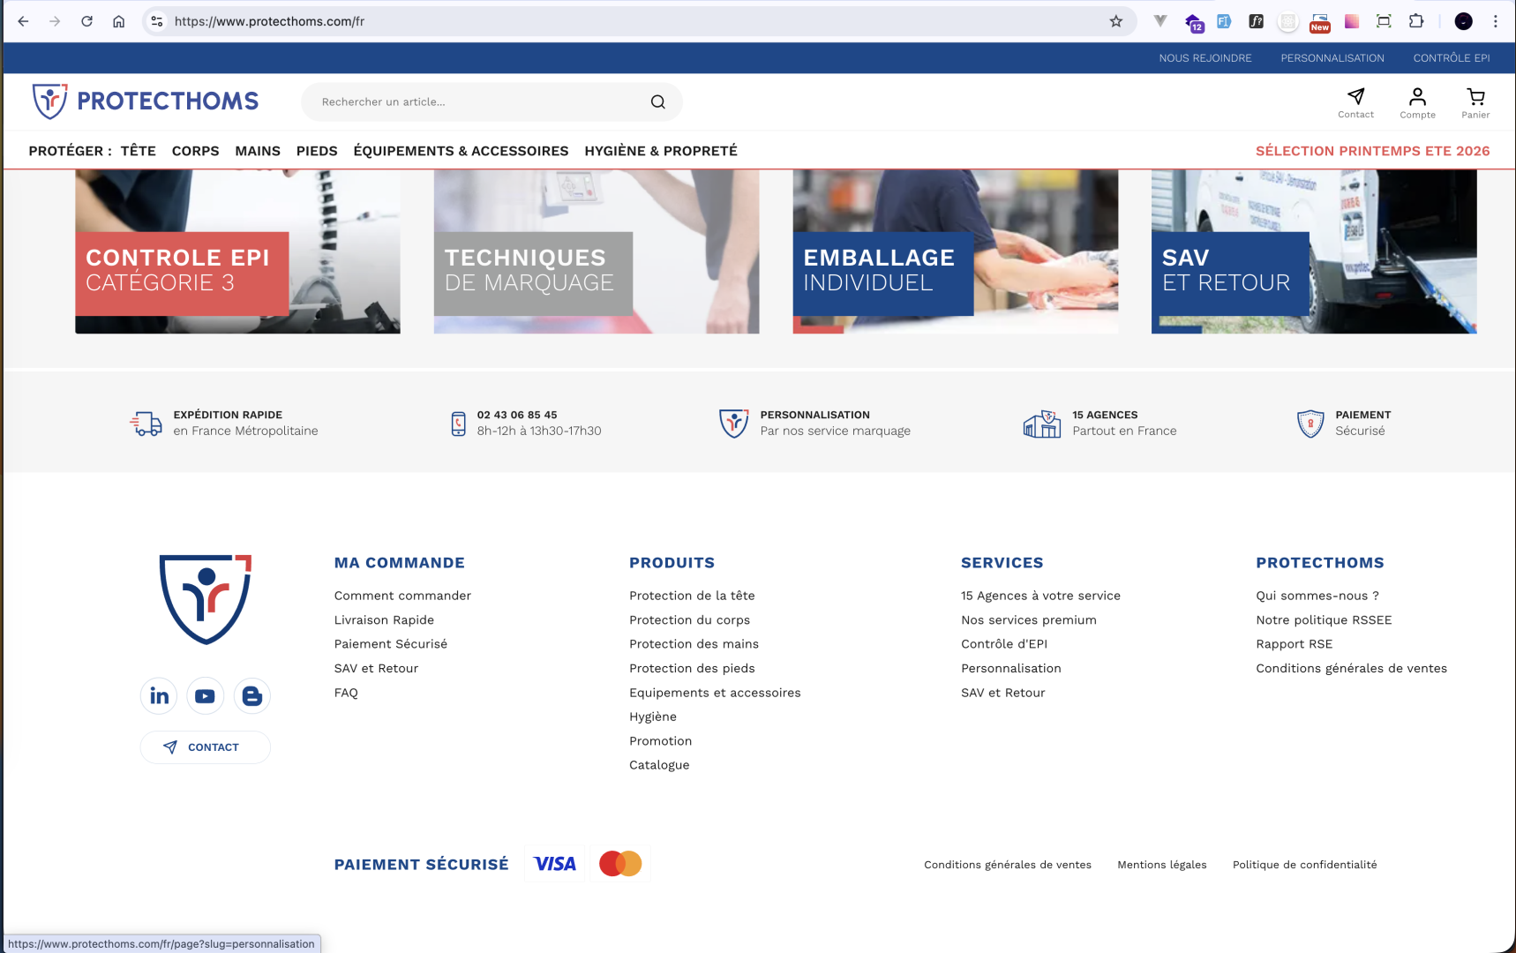Image resolution: width=1516 pixels, height=953 pixels.
Task: Open ÉQUIPEMENTS & ACCESSOIRES menu
Action: point(461,151)
